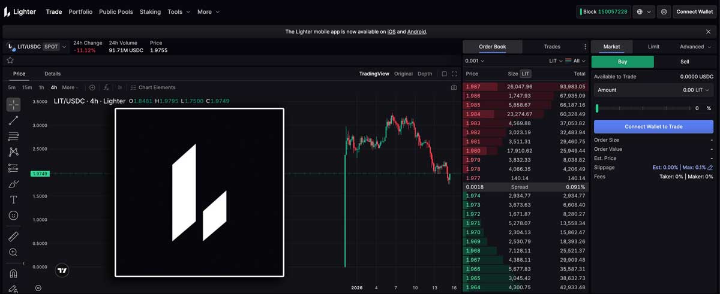
Task: Select the Text annotation tool
Action: pos(13,199)
